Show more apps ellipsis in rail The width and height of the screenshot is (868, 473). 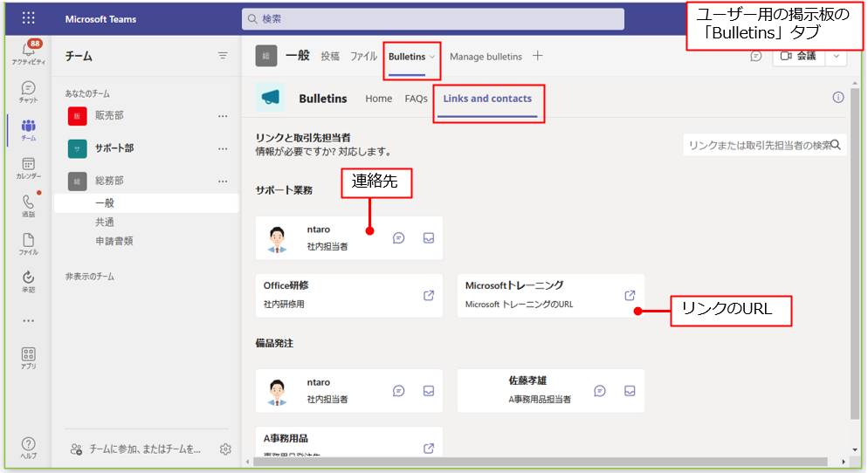(28, 320)
